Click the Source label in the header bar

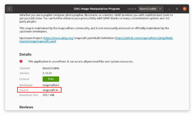132,9
